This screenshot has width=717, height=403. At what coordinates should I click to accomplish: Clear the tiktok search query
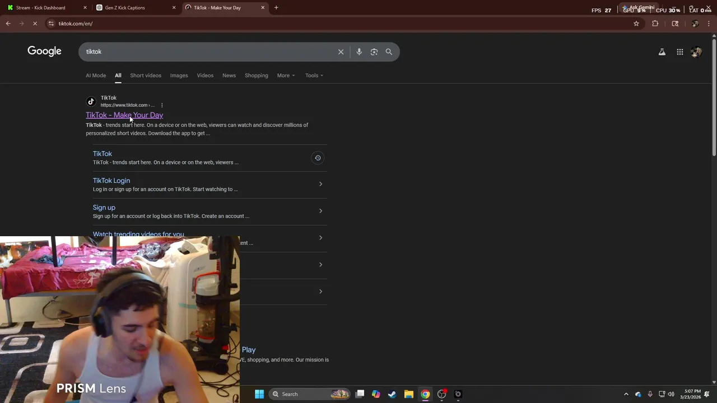[341, 51]
